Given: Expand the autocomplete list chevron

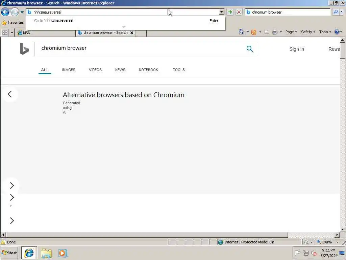Looking at the screenshot, I should [124, 27].
